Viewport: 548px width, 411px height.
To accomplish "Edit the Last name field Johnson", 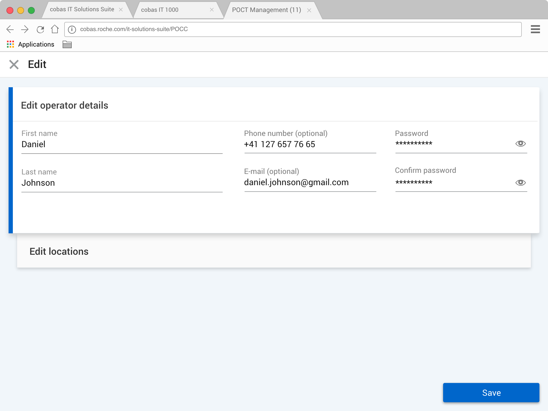I will 122,183.
